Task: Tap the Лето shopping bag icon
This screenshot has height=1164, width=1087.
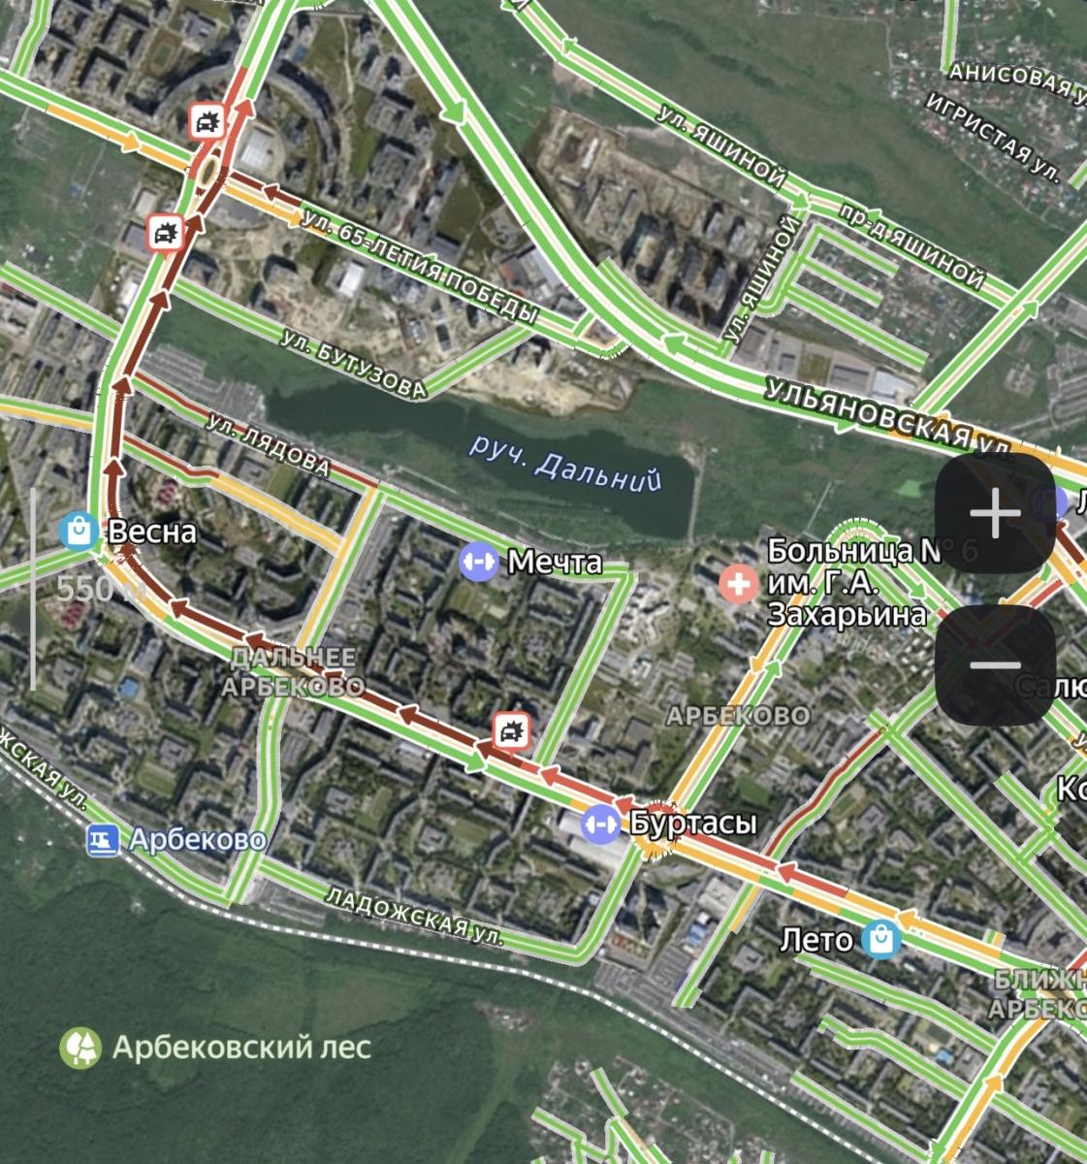Action: 880,939
